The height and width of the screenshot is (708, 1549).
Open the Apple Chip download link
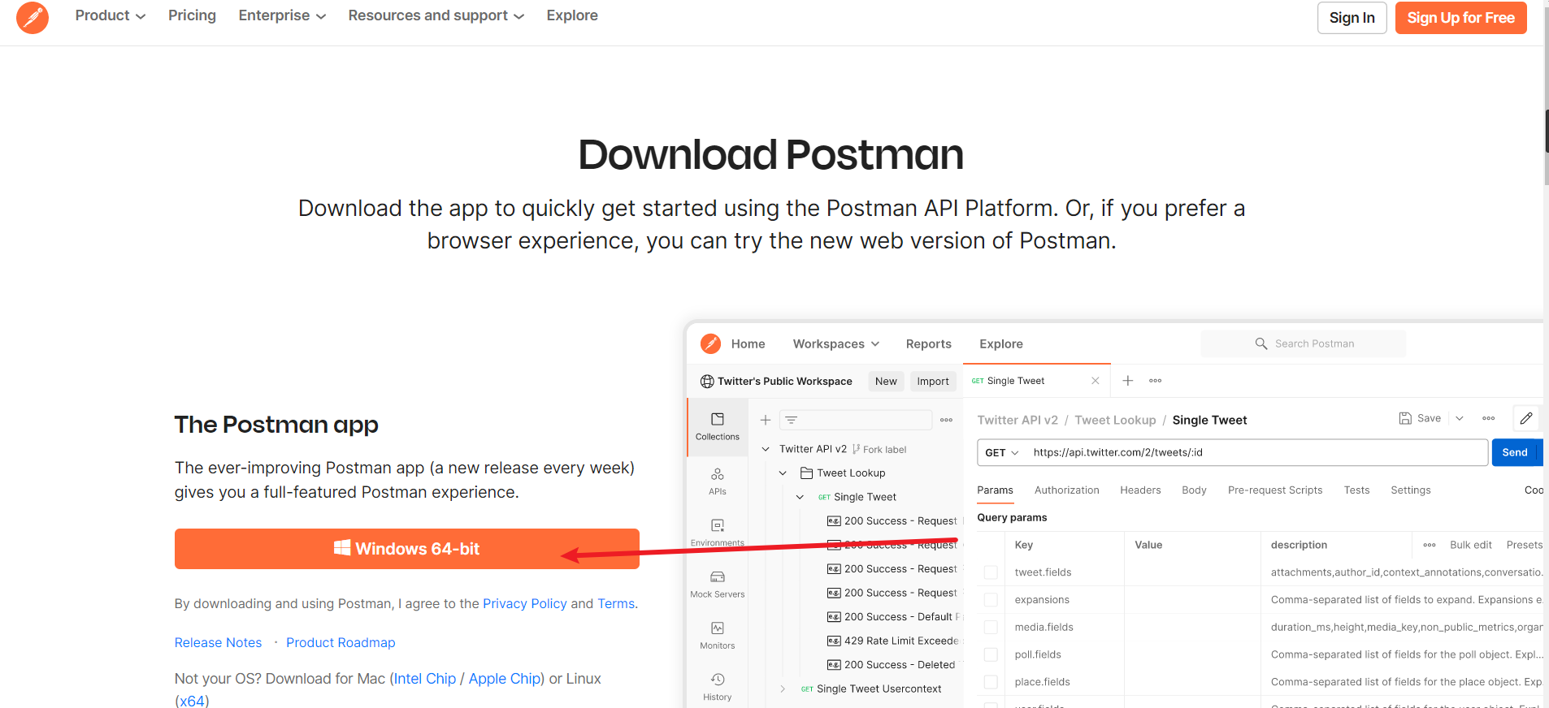(x=505, y=679)
